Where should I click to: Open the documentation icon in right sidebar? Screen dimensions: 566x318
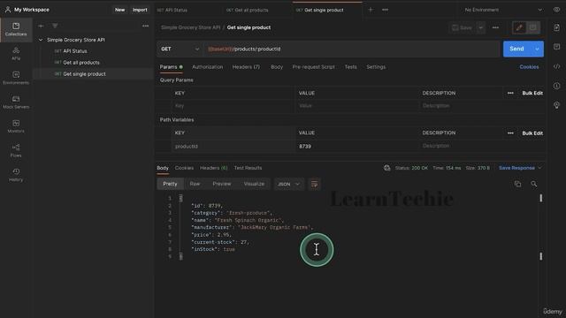click(556, 27)
